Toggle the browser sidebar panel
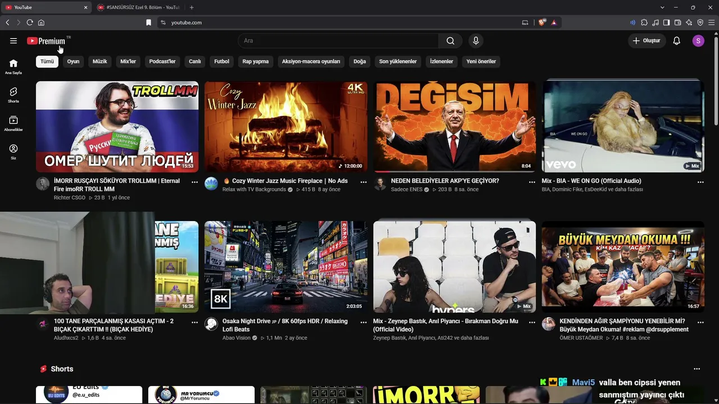The image size is (719, 404). pyautogui.click(x=666, y=22)
